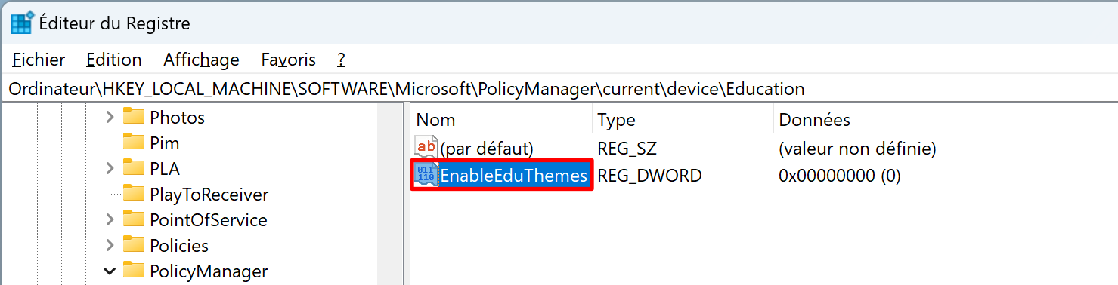The width and height of the screenshot is (1118, 285).
Task: Select the Photos folder icon
Action: [133, 117]
